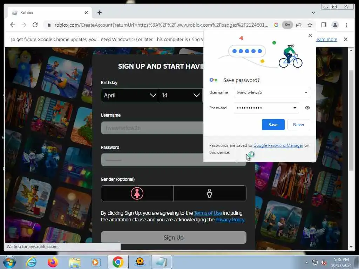Open the Windows Start menu
This screenshot has width=359, height=269.
[9, 262]
